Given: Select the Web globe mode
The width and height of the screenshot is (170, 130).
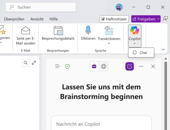Looking at the screenshot, I should click(x=104, y=66).
